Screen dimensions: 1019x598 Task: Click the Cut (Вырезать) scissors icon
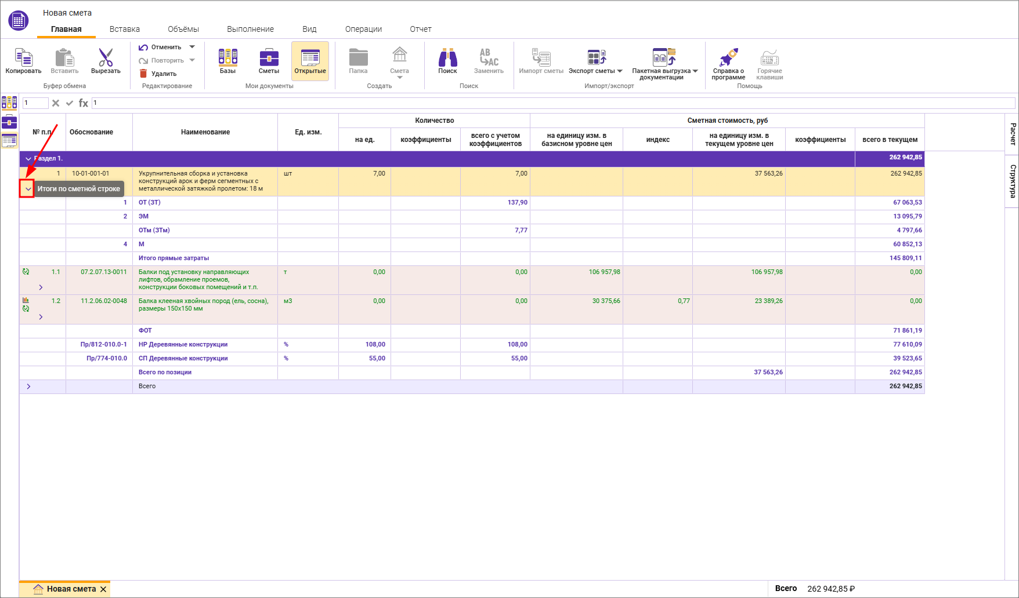point(106,58)
